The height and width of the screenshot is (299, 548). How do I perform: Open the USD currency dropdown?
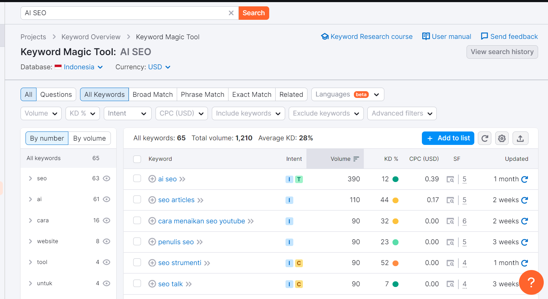tap(159, 67)
